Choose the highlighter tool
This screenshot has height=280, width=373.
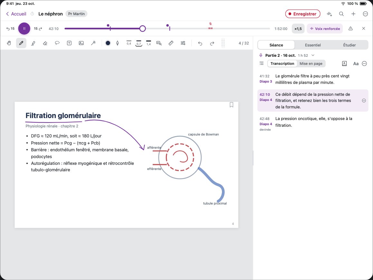[x=33, y=43]
